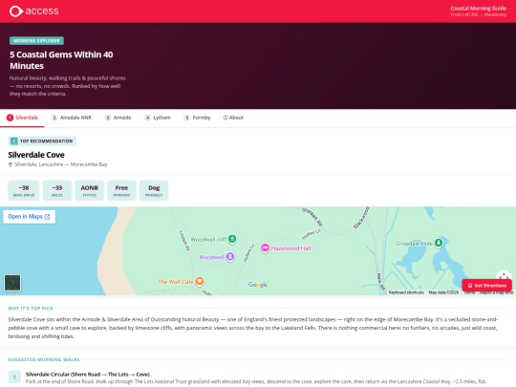Switch to the Arnside tab
The width and height of the screenshot is (516, 387).
pyautogui.click(x=118, y=118)
